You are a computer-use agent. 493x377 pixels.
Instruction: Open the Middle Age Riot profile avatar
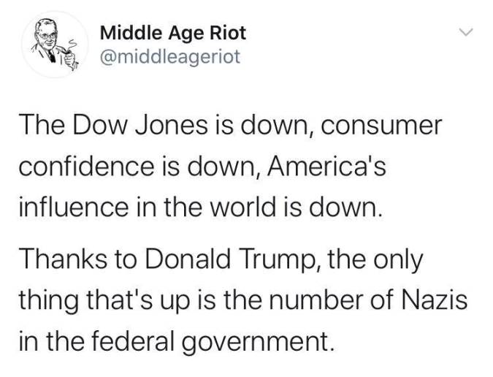pos(55,45)
